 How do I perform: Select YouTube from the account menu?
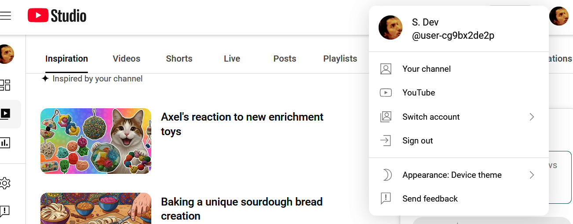[418, 92]
